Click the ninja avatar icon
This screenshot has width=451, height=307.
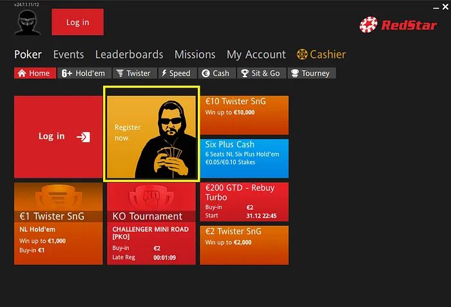[27, 23]
